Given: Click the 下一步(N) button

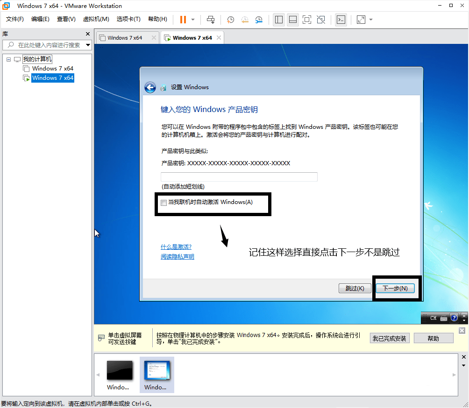Looking at the screenshot, I should 395,288.
